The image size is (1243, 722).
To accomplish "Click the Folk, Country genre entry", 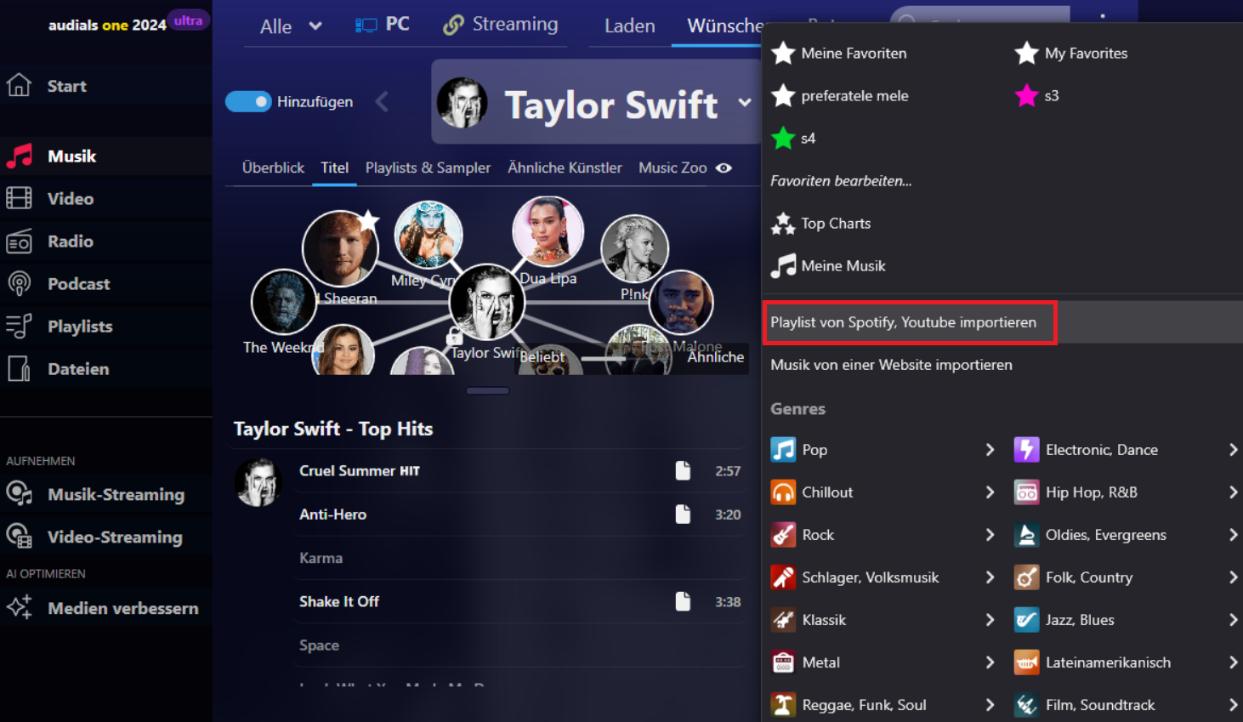I will click(1089, 577).
